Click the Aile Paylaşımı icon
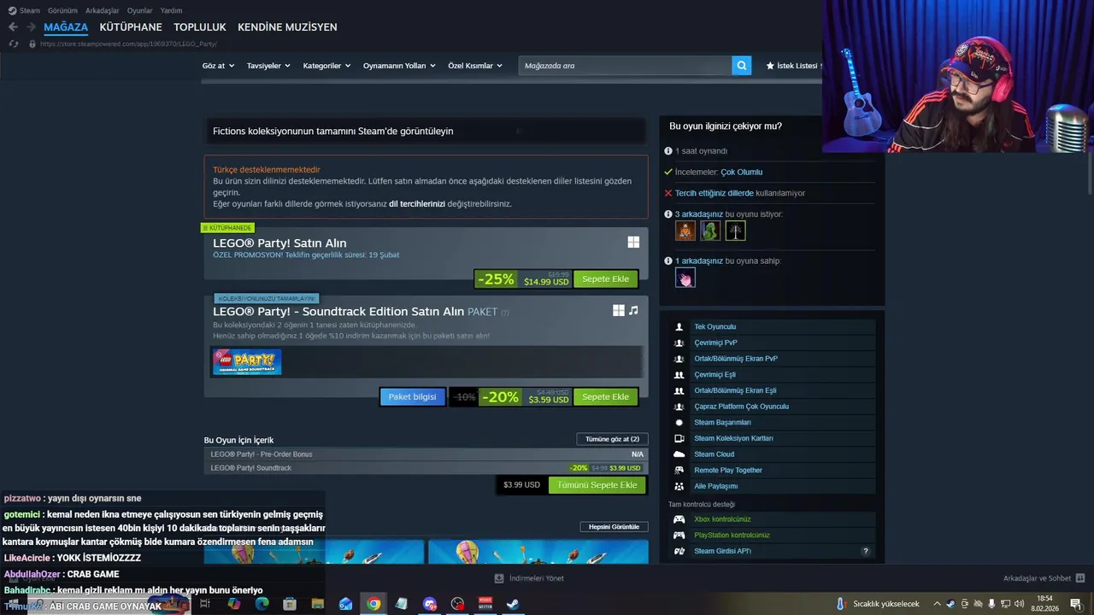1094x615 pixels. pos(679,486)
